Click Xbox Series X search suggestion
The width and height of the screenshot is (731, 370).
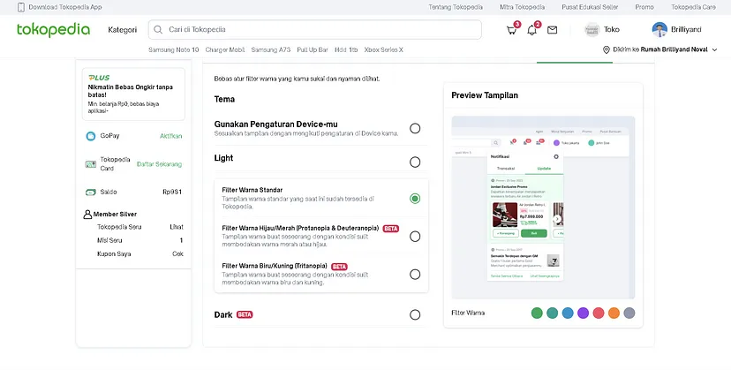tap(384, 50)
